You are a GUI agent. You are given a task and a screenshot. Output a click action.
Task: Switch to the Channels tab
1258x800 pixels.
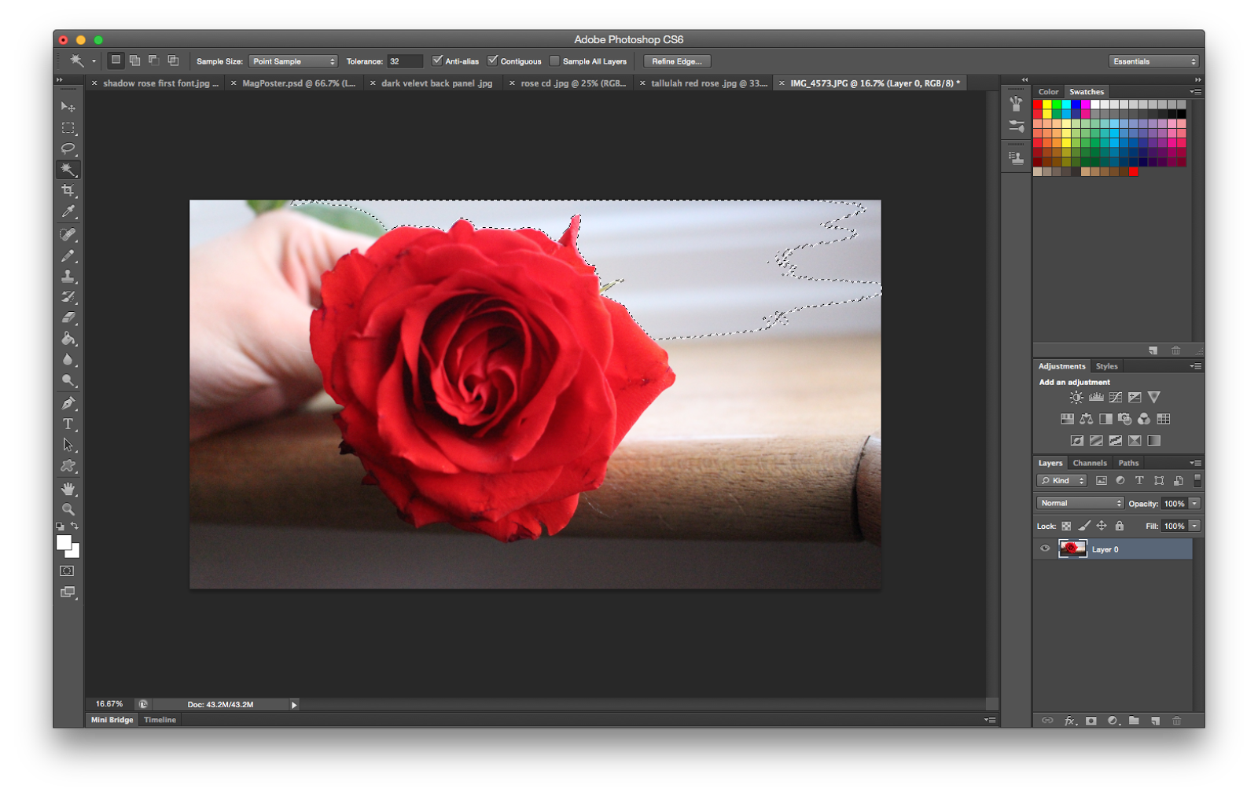[1089, 463]
